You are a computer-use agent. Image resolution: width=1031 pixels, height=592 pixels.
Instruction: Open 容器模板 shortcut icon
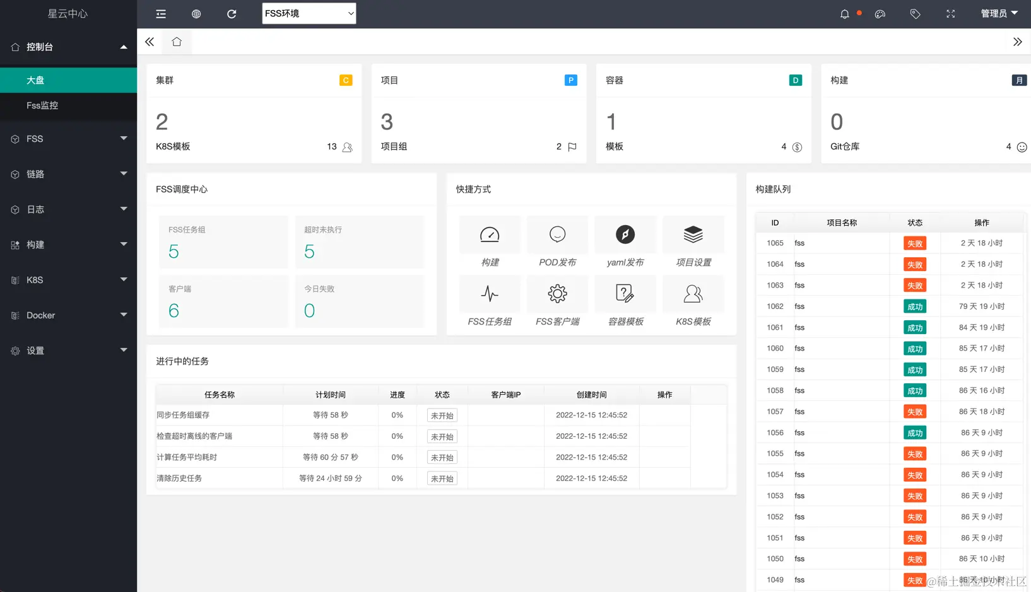[x=625, y=294]
